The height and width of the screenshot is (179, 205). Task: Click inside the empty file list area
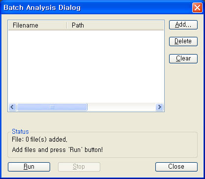(86, 66)
